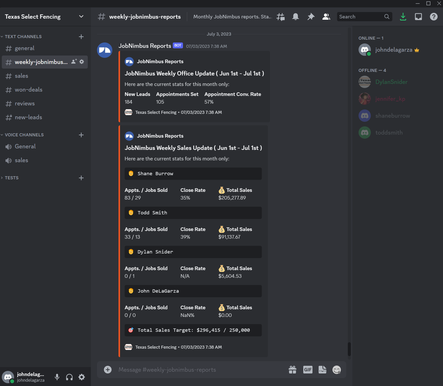Open the Texas Select Fencing server dropdown
The image size is (443, 386).
(81, 16)
